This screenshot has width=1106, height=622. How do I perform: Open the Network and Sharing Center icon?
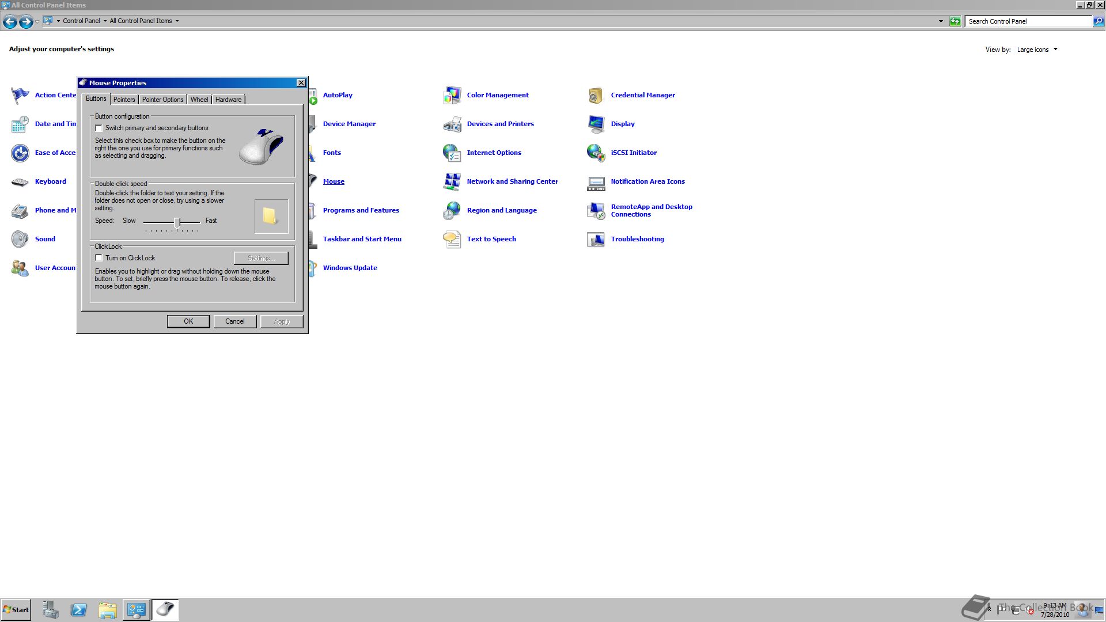pos(452,181)
